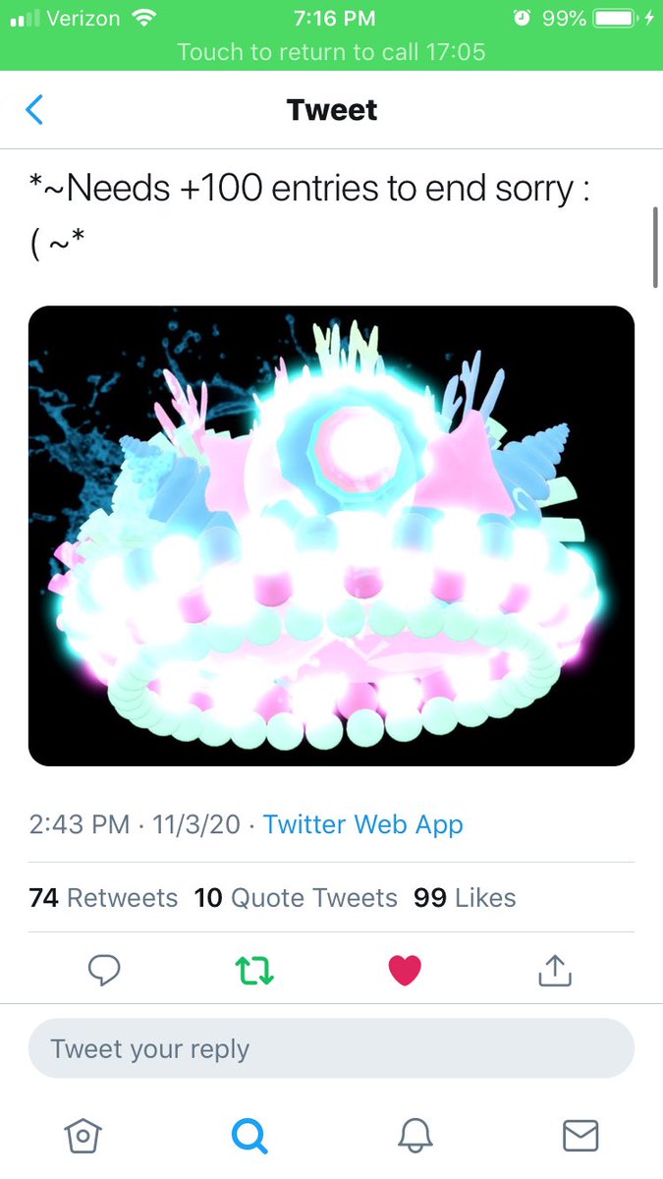Open the glowing crown image
Viewport: 663px width, 1179px height.
pos(331,535)
